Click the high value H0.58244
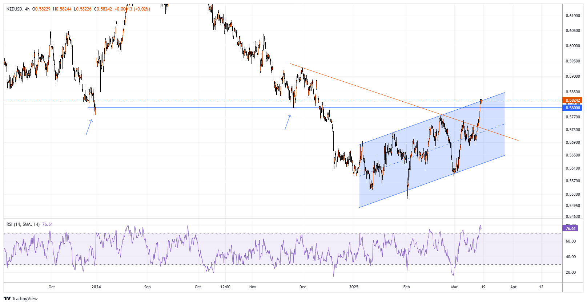Viewport: 587px width, 305px height. 62,9
